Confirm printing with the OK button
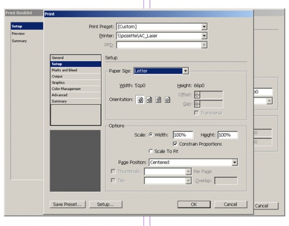Viewport: 289px width, 226px height. tap(194, 204)
